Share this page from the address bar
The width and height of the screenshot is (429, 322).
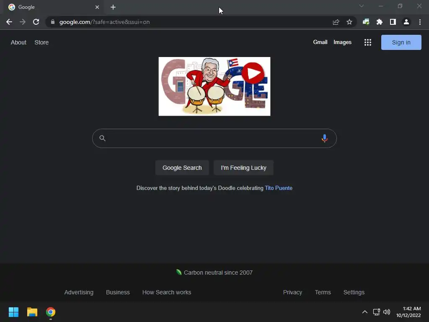coord(336,22)
